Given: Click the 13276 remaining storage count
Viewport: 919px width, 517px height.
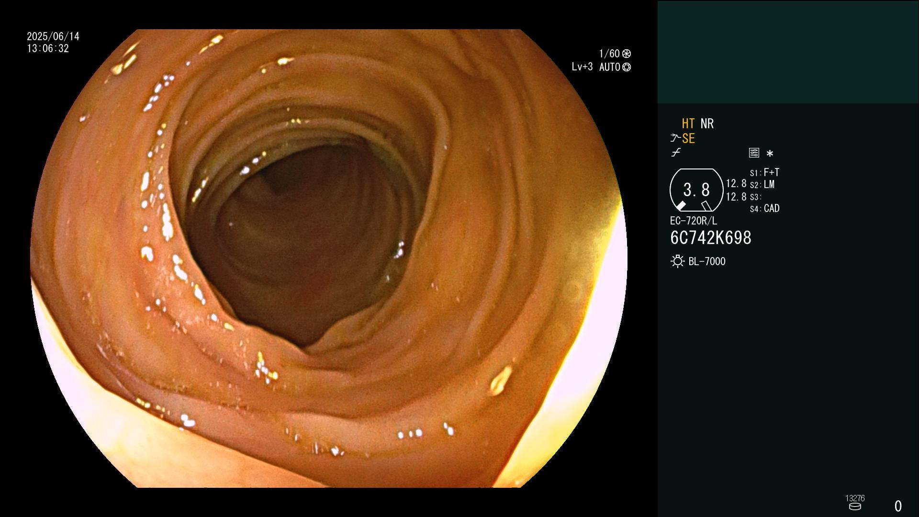Looking at the screenshot, I should (x=855, y=498).
